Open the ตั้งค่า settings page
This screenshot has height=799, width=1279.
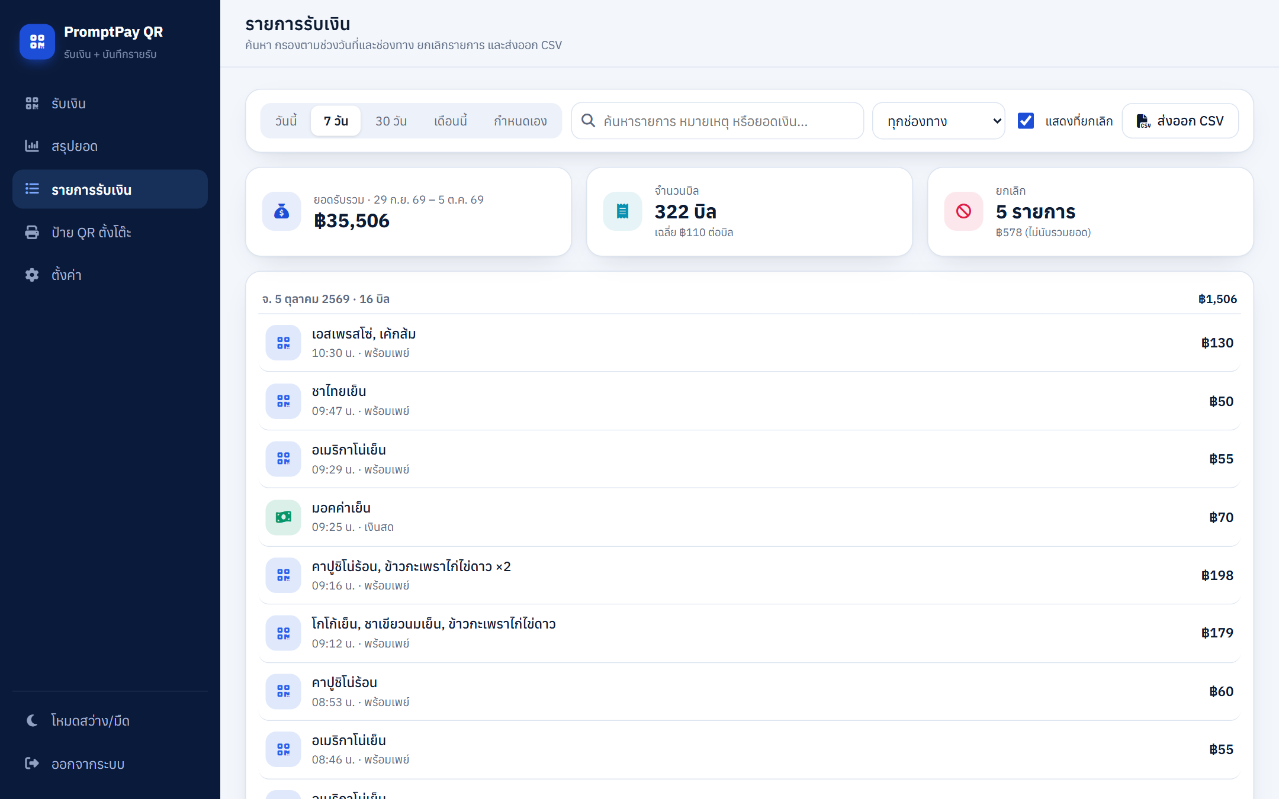110,275
